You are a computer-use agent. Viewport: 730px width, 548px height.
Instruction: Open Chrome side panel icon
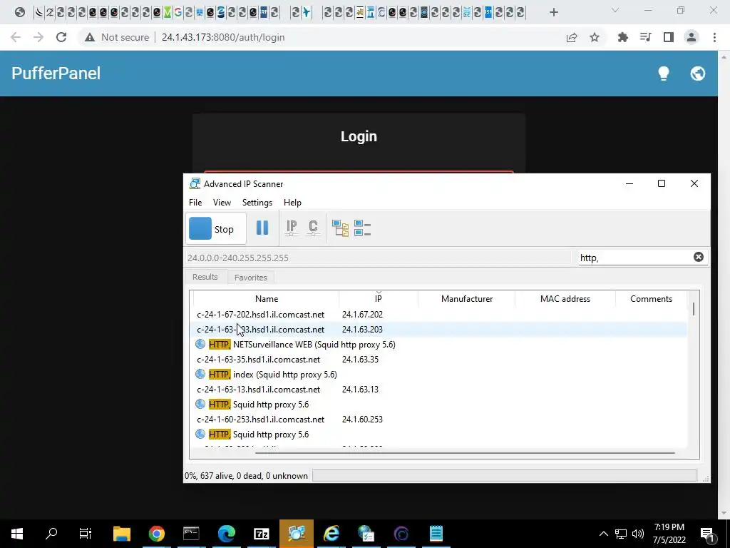click(669, 37)
